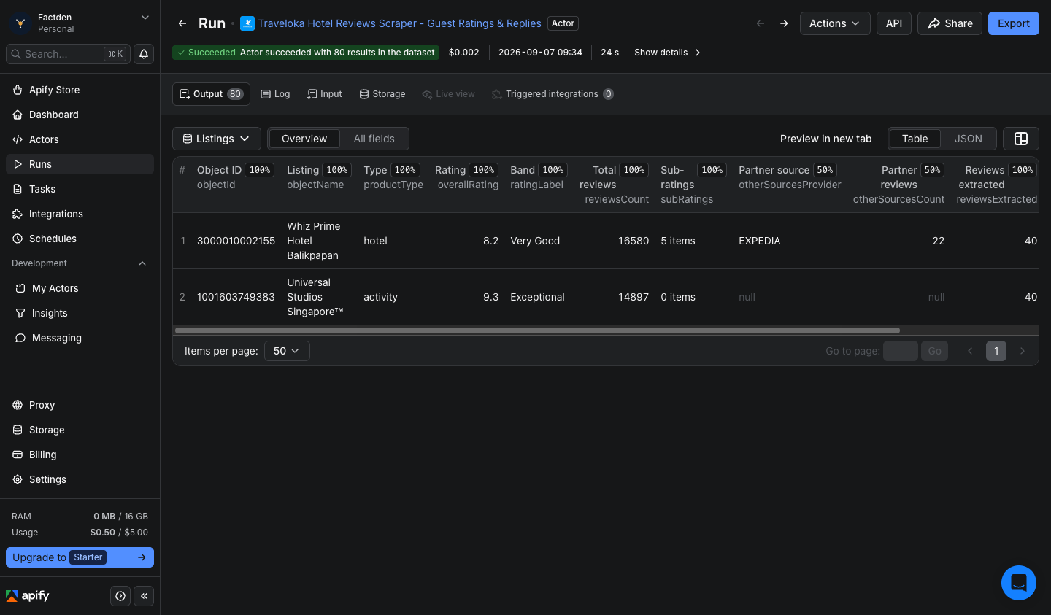Click Universal Studios Singapore listing name
This screenshot has height=615, width=1051.
(315, 297)
